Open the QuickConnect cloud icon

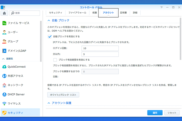[x=4, y=67]
